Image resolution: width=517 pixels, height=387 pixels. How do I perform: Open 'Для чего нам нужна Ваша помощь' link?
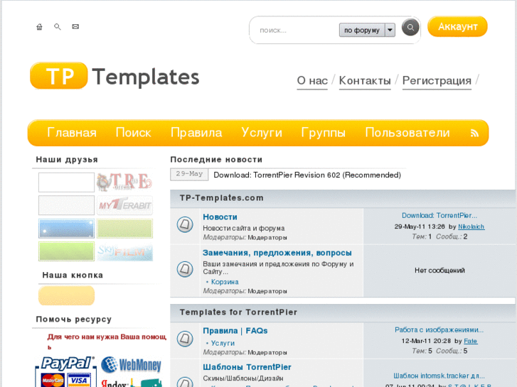(x=107, y=342)
